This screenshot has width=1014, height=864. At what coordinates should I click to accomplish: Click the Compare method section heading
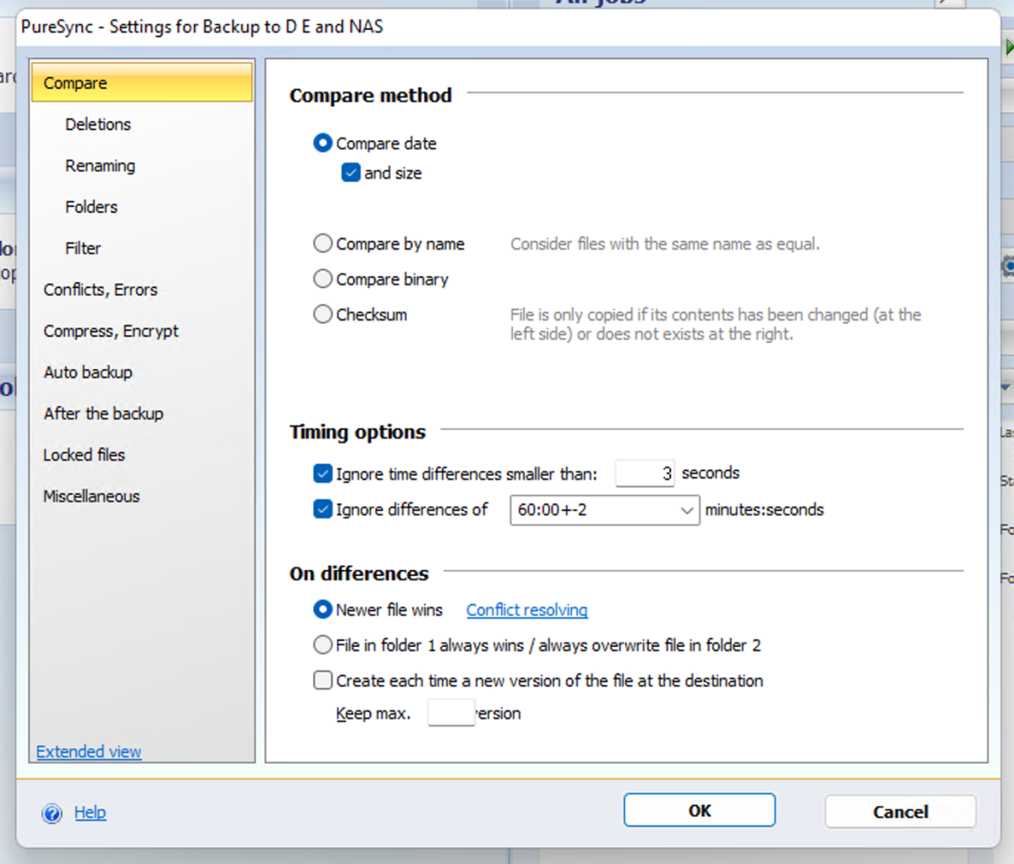(371, 95)
